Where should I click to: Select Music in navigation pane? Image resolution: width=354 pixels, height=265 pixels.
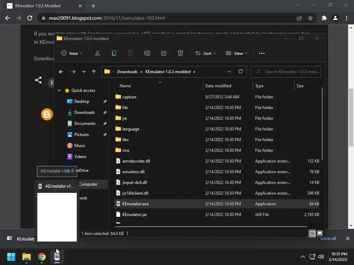tap(80, 146)
